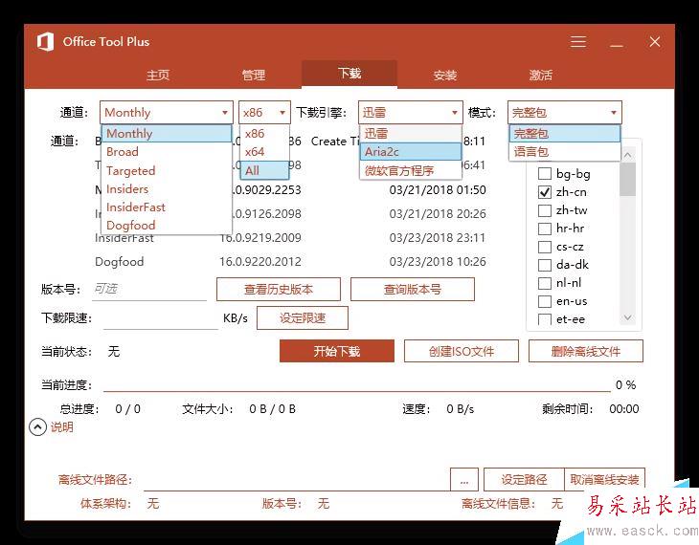Check the bg-bg language box

coord(545,174)
